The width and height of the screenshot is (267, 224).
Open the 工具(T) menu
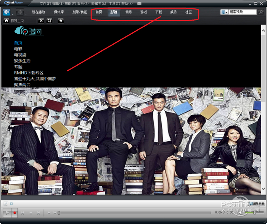tap(114, 3)
